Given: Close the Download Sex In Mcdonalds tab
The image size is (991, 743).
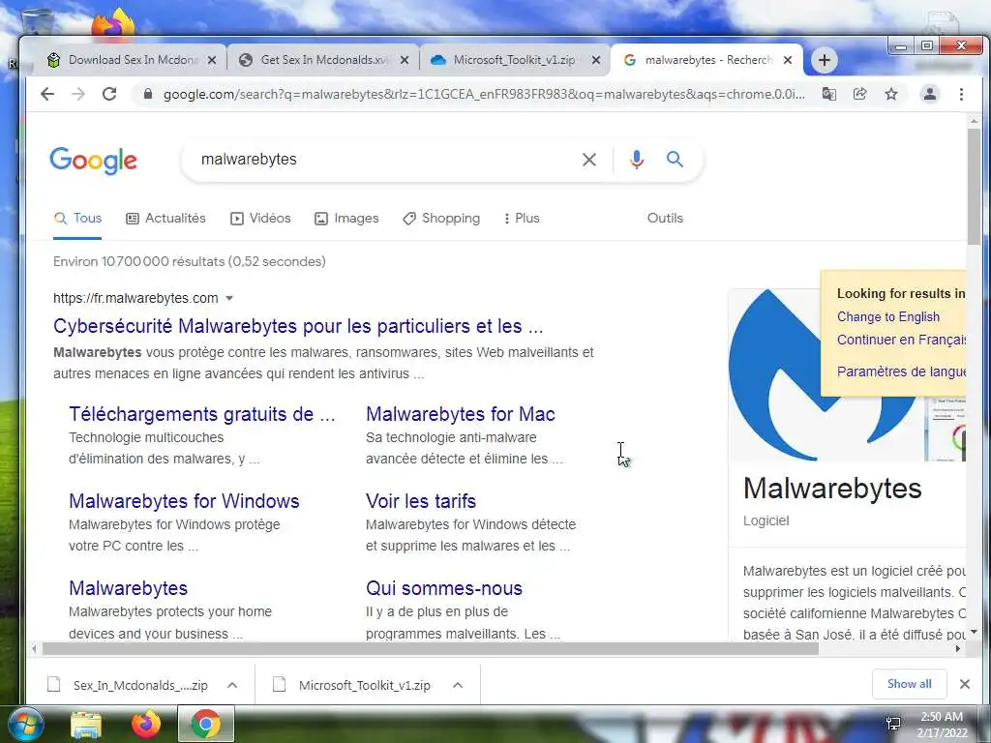Looking at the screenshot, I should click(212, 60).
